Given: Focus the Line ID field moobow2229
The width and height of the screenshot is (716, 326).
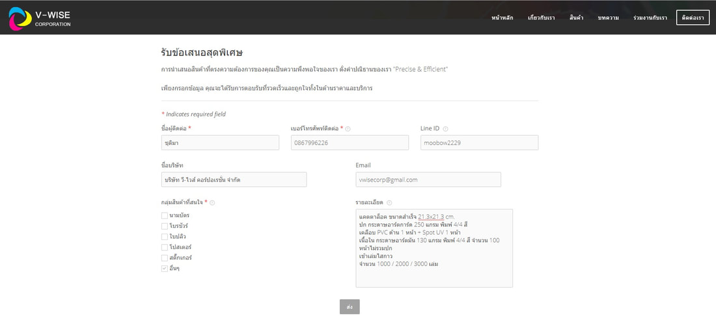Looking at the screenshot, I should pyautogui.click(x=480, y=143).
